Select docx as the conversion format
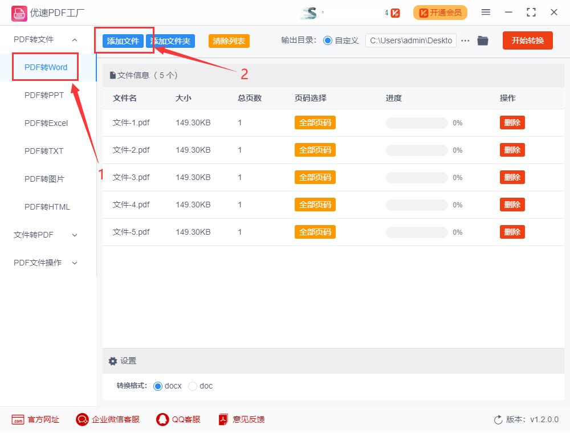 coord(157,386)
